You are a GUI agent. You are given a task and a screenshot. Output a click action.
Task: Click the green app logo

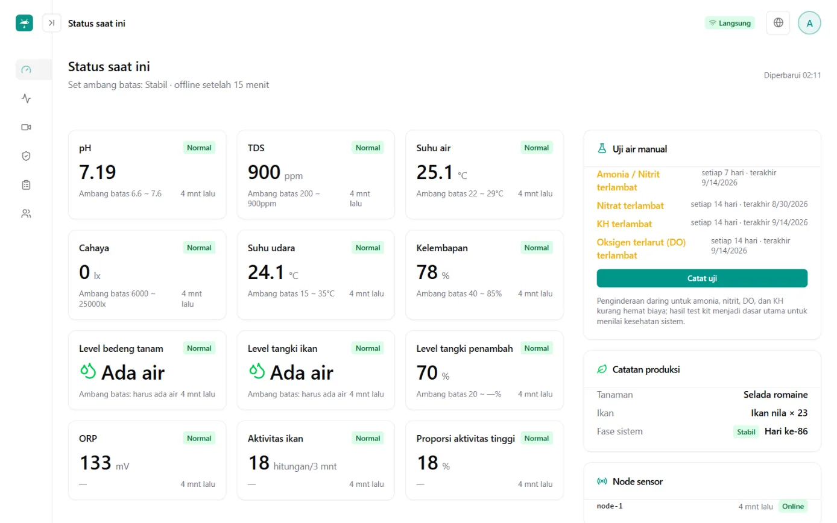(x=24, y=23)
